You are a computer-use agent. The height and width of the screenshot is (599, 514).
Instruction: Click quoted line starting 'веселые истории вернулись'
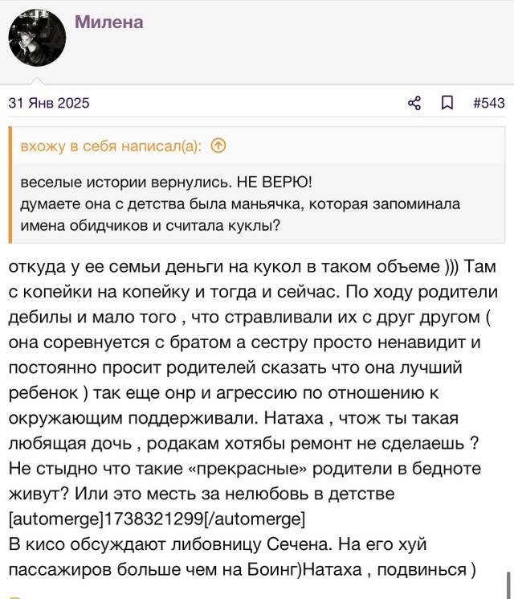click(166, 182)
